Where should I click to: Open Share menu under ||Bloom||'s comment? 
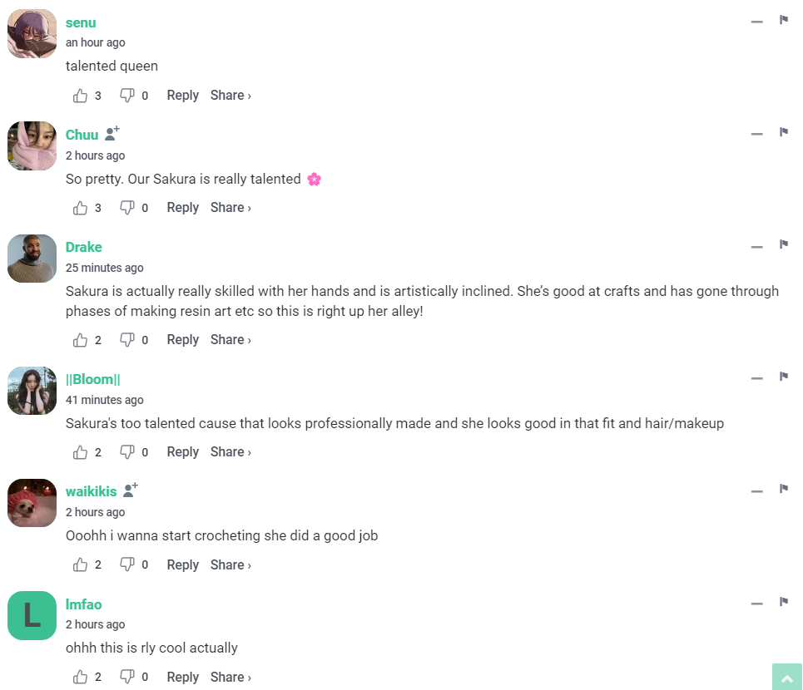(x=230, y=452)
